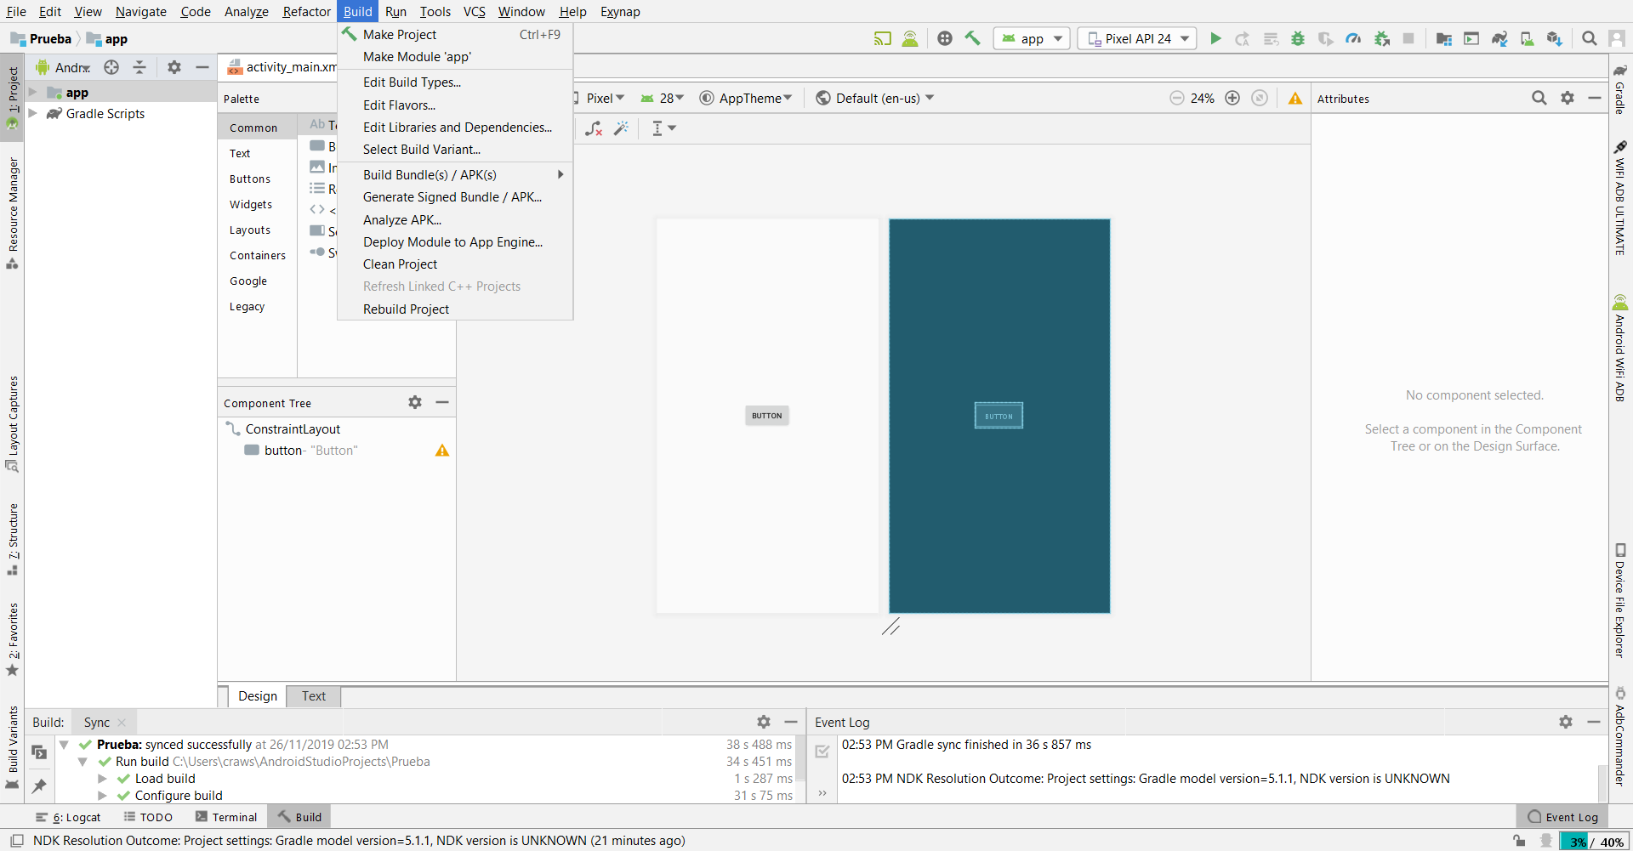Open the Event Log status button
The height and width of the screenshot is (851, 1633).
coord(1563,817)
